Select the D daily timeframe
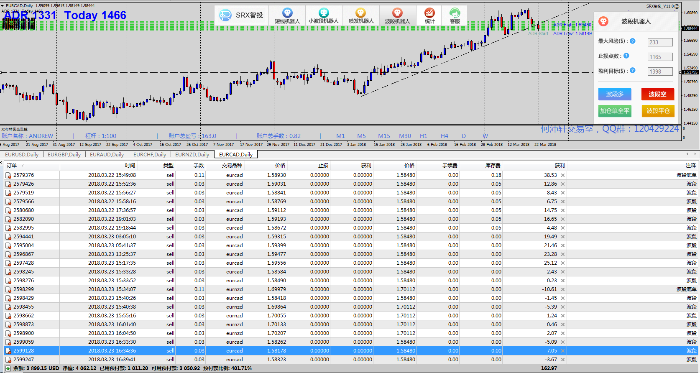This screenshot has height=373, width=700. pos(464,136)
